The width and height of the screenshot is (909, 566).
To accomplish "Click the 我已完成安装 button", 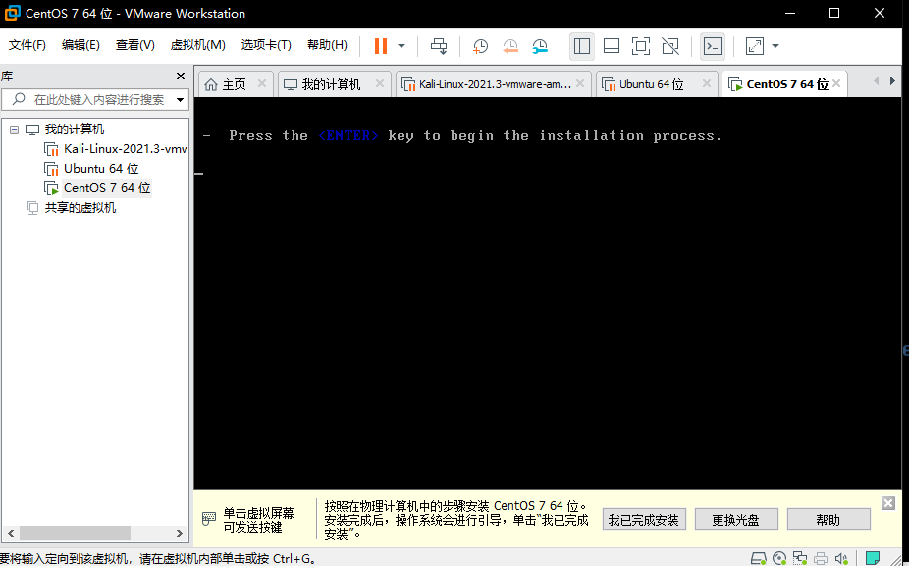I will point(644,518).
